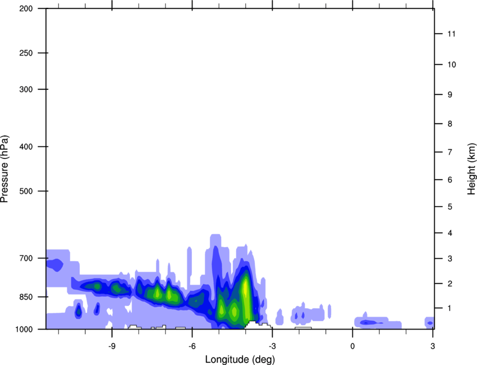Pick the 11 km height label
This screenshot has height=365, width=477.
(x=452, y=34)
